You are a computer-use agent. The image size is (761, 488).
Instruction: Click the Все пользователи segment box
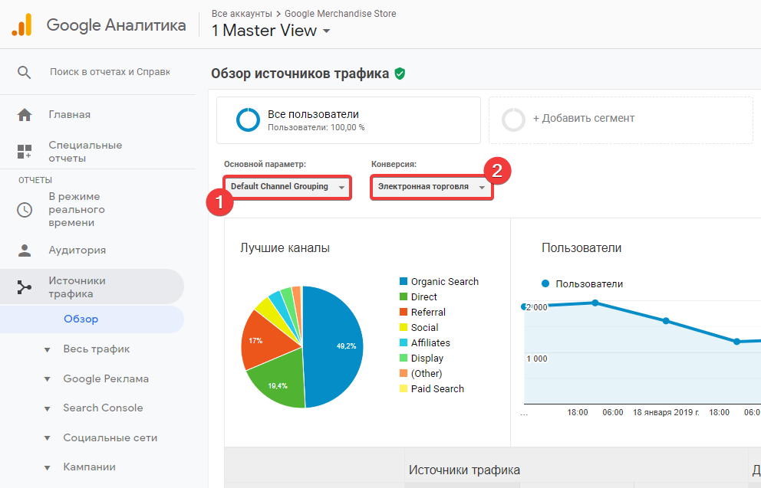(x=348, y=120)
